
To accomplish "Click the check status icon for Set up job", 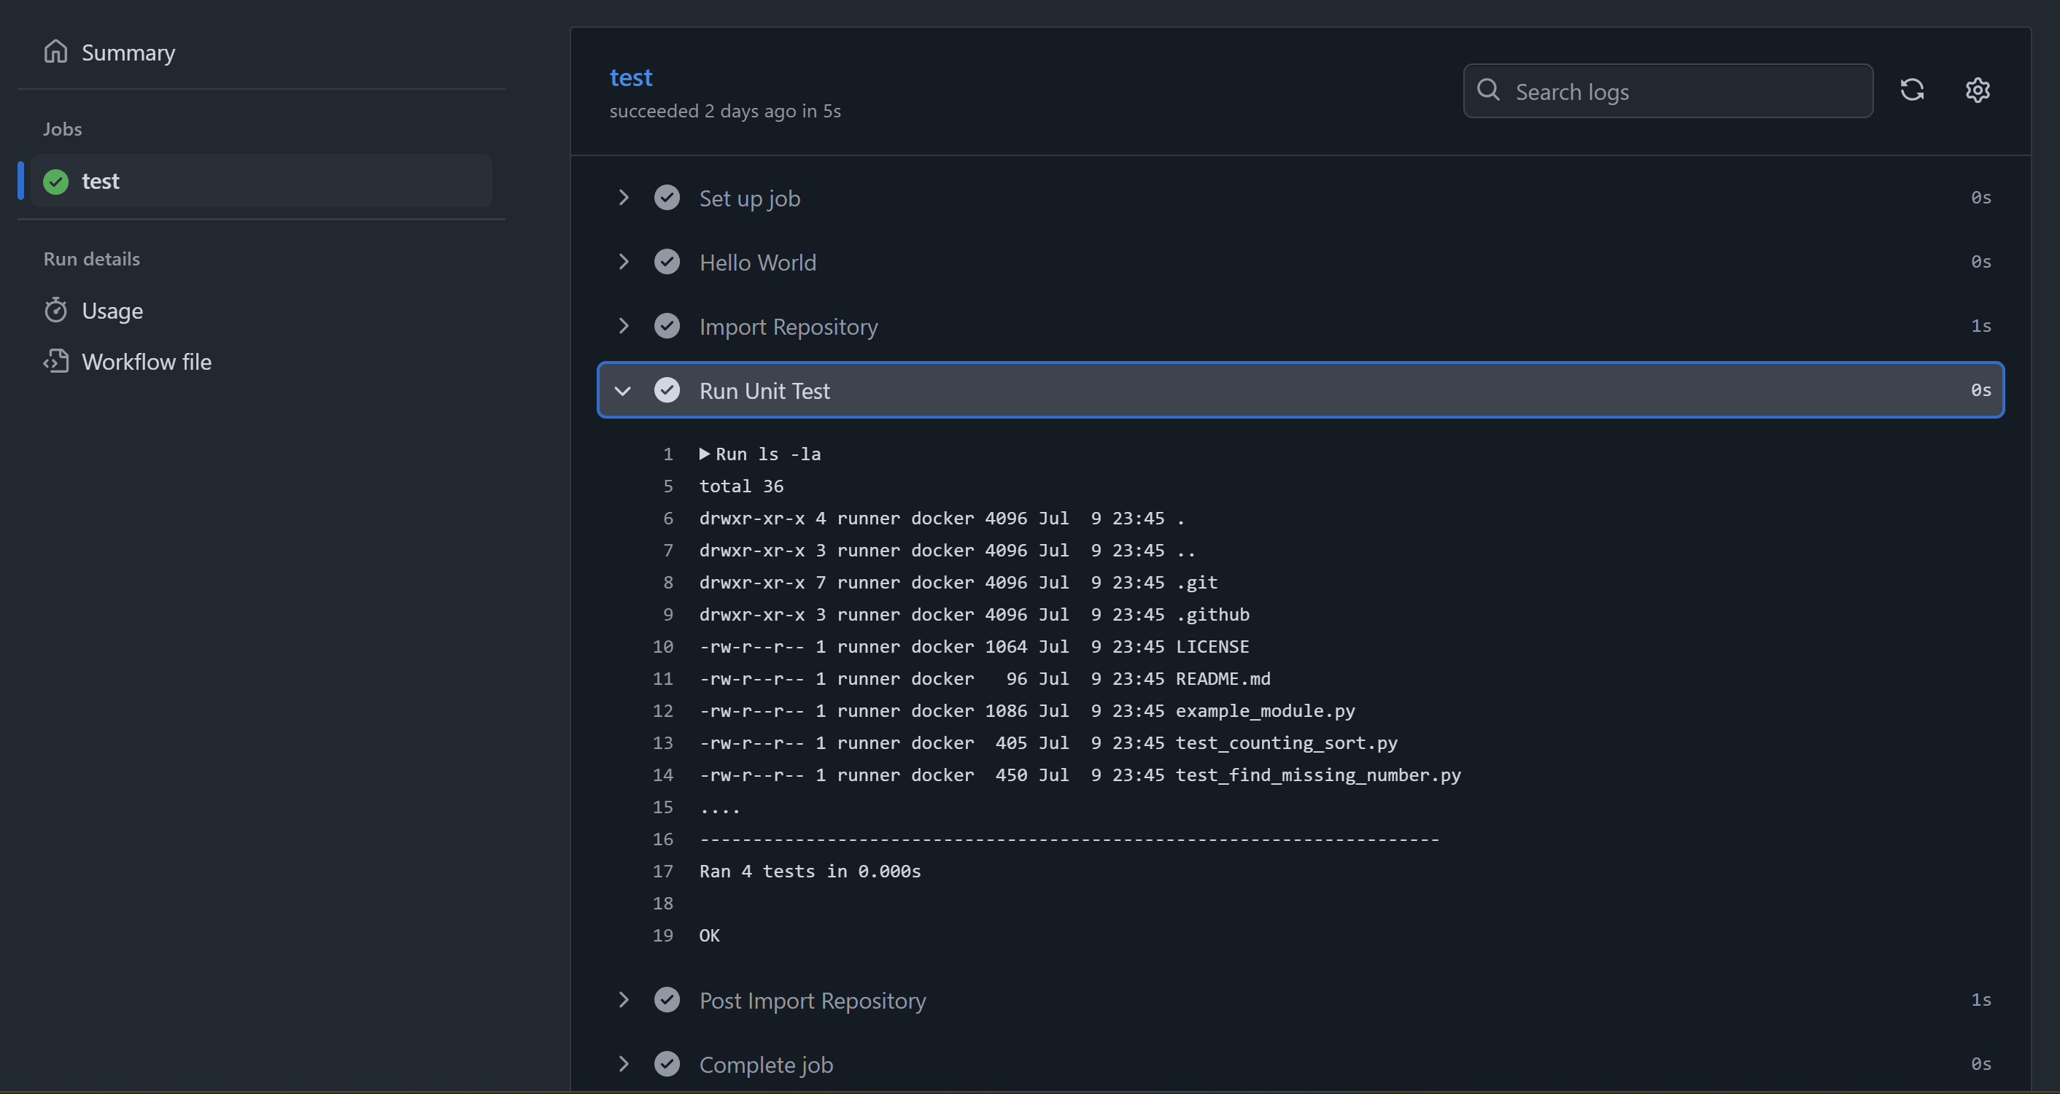I will 667,198.
